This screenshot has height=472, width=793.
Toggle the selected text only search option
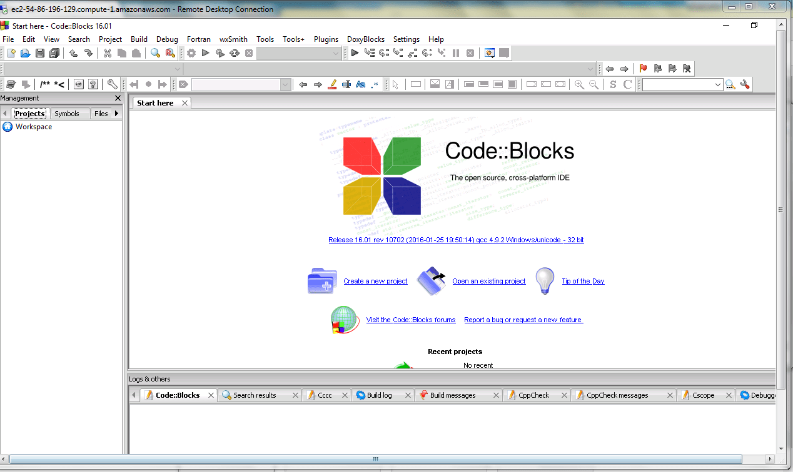click(346, 84)
